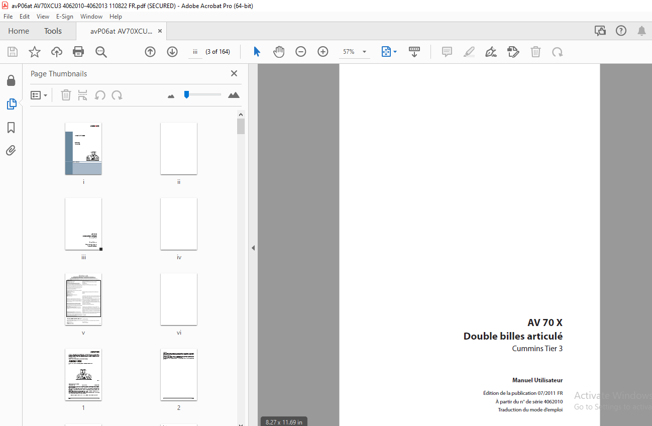Open the security lock panel
Viewport: 652px width, 426px height.
[x=11, y=80]
